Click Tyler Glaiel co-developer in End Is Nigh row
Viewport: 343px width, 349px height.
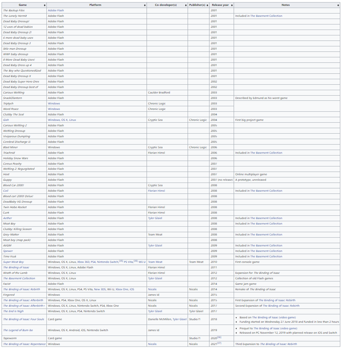[x=155, y=311]
